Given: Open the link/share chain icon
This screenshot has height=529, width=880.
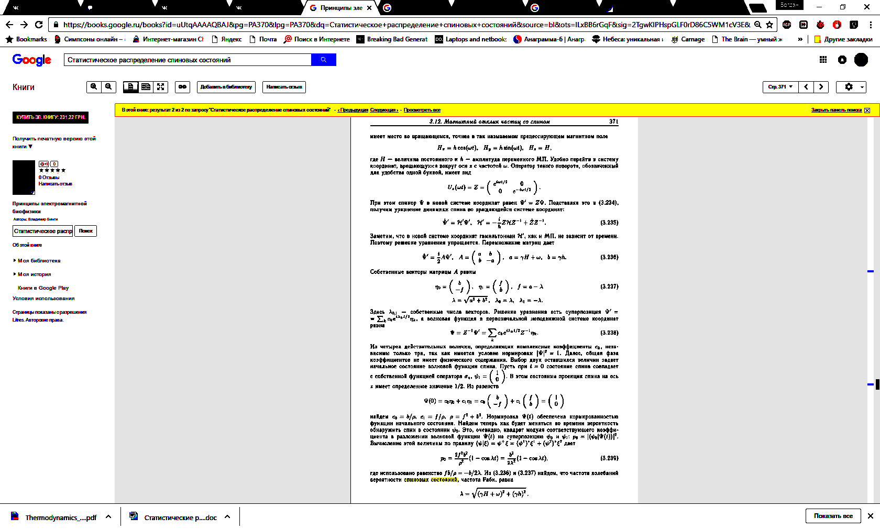Looking at the screenshot, I should (182, 87).
